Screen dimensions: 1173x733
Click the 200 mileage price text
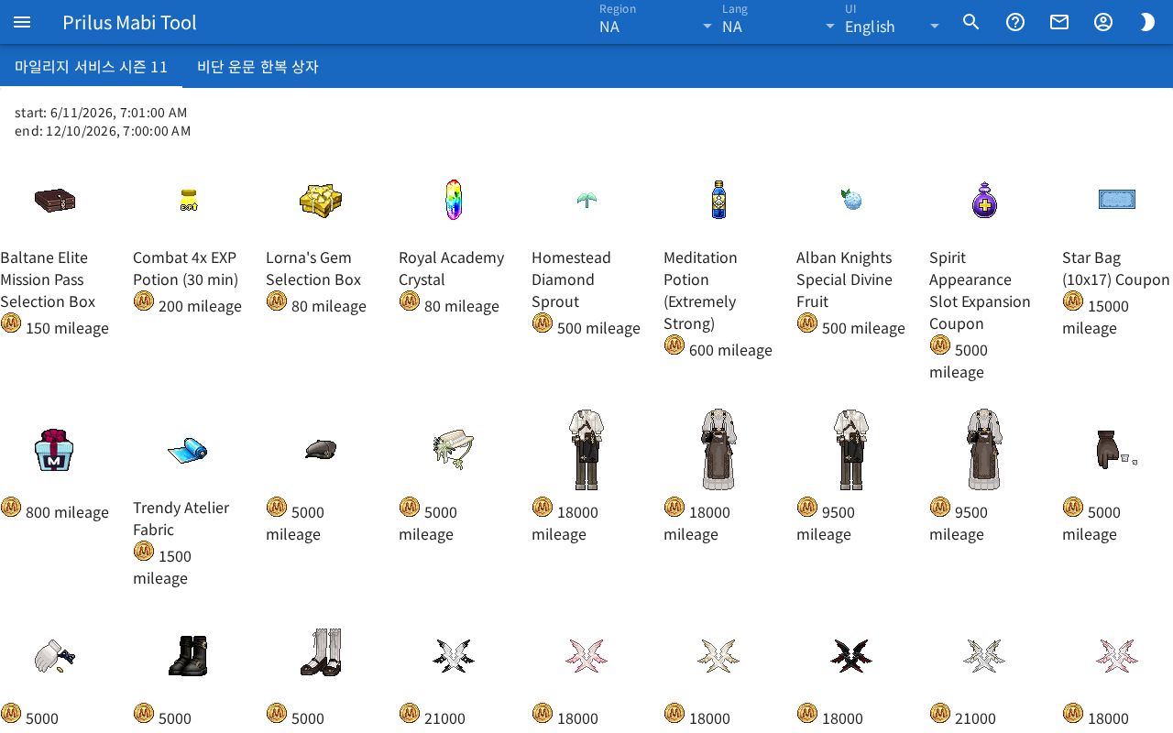pos(200,306)
